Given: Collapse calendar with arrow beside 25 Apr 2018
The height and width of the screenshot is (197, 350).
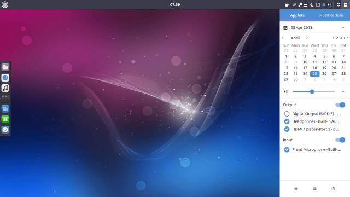Looking at the screenshot, I should [343, 28].
